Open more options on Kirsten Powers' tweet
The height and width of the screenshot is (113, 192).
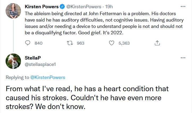click(x=182, y=6)
